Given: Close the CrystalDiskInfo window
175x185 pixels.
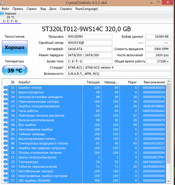Looking at the screenshot, I should pos(168,2).
